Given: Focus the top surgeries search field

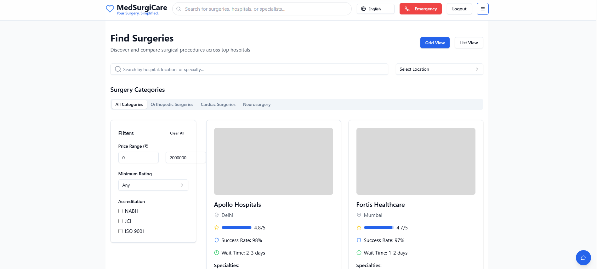Looking at the screenshot, I should [x=262, y=9].
